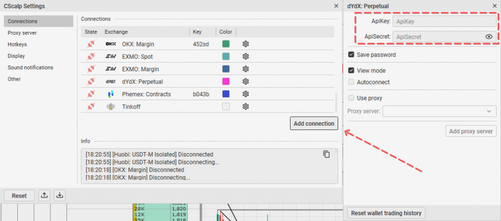Open settings gear for EXMO: Spot
501x221 pixels.
click(246, 57)
